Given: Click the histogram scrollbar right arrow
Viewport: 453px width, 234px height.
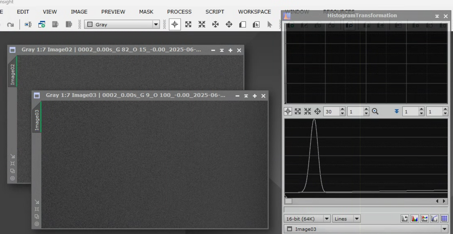Looking at the screenshot, I should [x=444, y=201].
